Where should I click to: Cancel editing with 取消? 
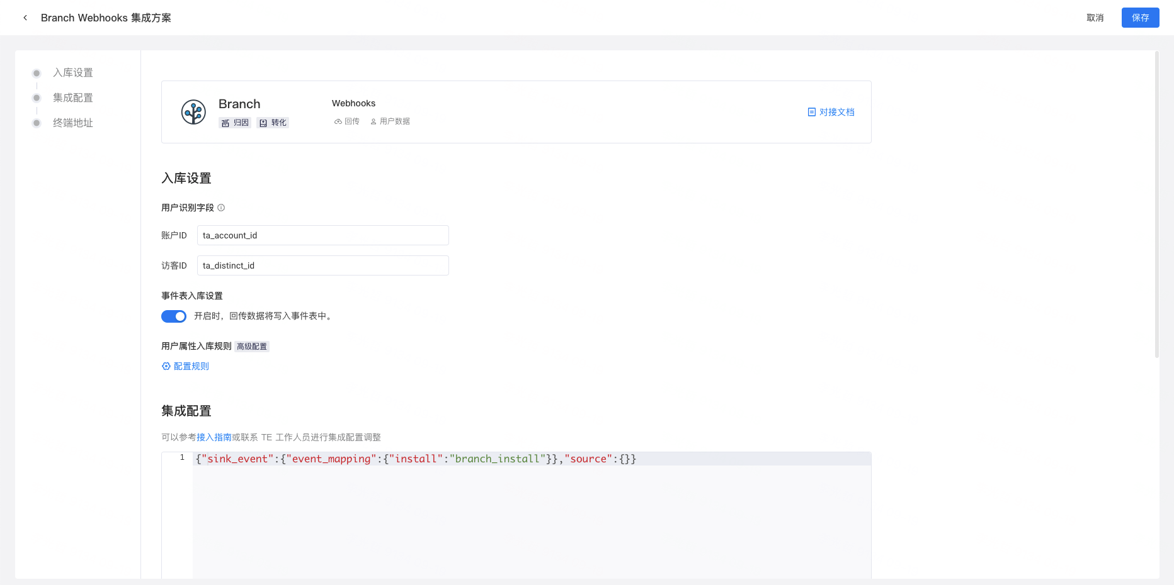1095,18
